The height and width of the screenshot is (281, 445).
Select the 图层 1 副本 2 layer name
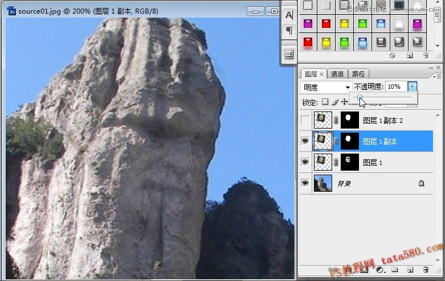tap(382, 121)
